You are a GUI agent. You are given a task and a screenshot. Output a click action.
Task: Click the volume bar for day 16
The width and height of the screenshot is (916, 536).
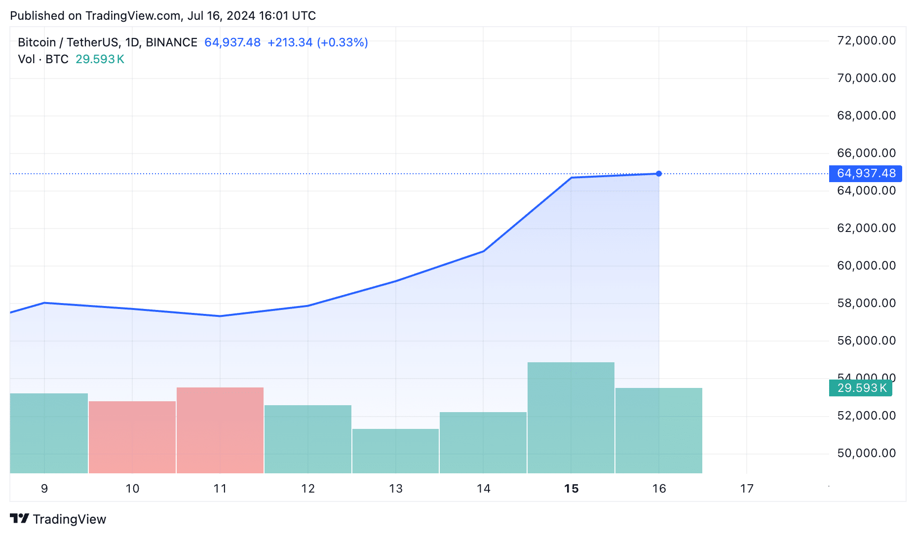tap(659, 430)
